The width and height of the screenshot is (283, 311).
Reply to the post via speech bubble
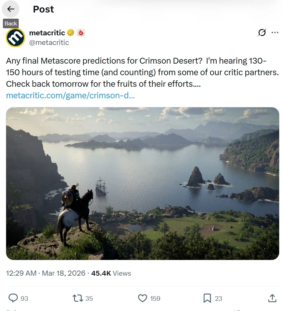13,298
